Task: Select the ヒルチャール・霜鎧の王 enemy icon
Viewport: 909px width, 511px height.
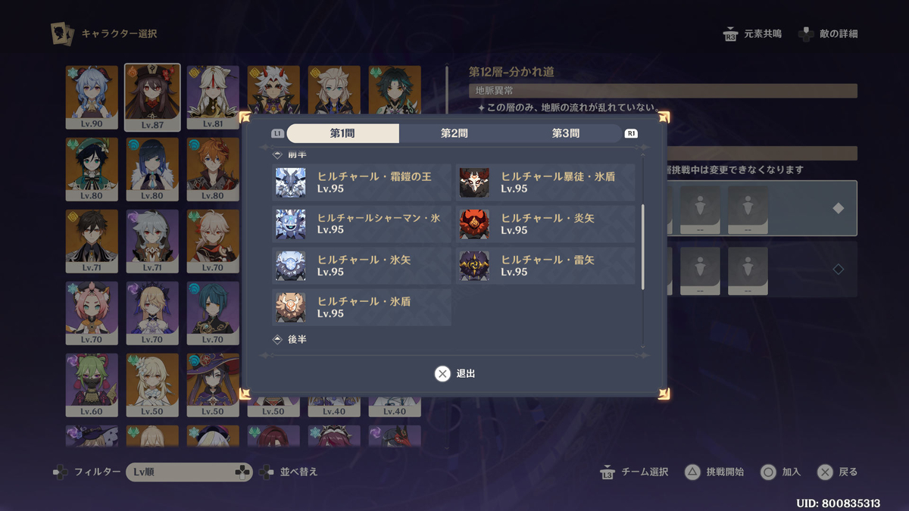Action: point(291,182)
